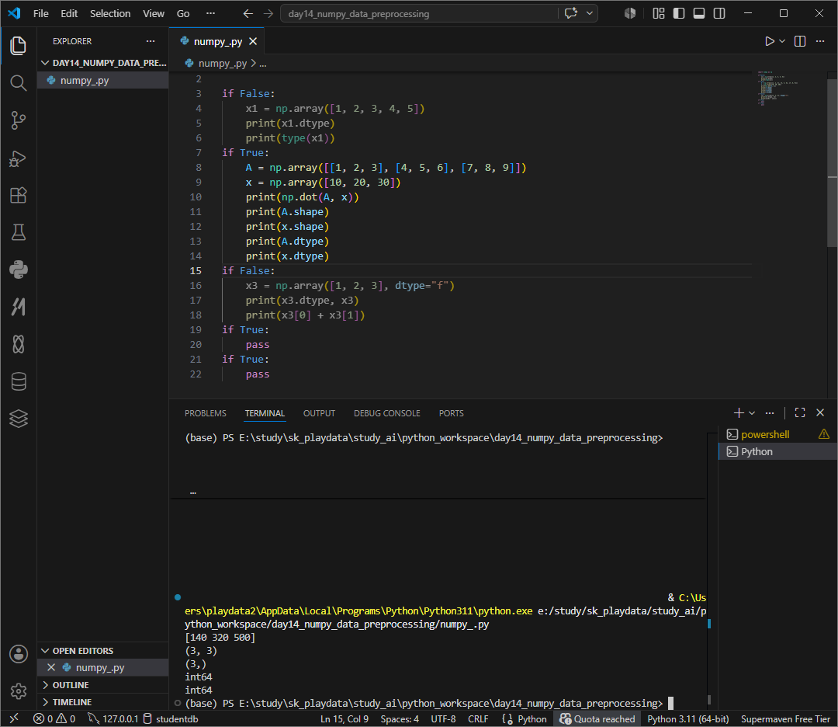Viewport: 838px width, 727px height.
Task: Select Python 3.11 (64-bit) interpreter
Action: coord(687,718)
